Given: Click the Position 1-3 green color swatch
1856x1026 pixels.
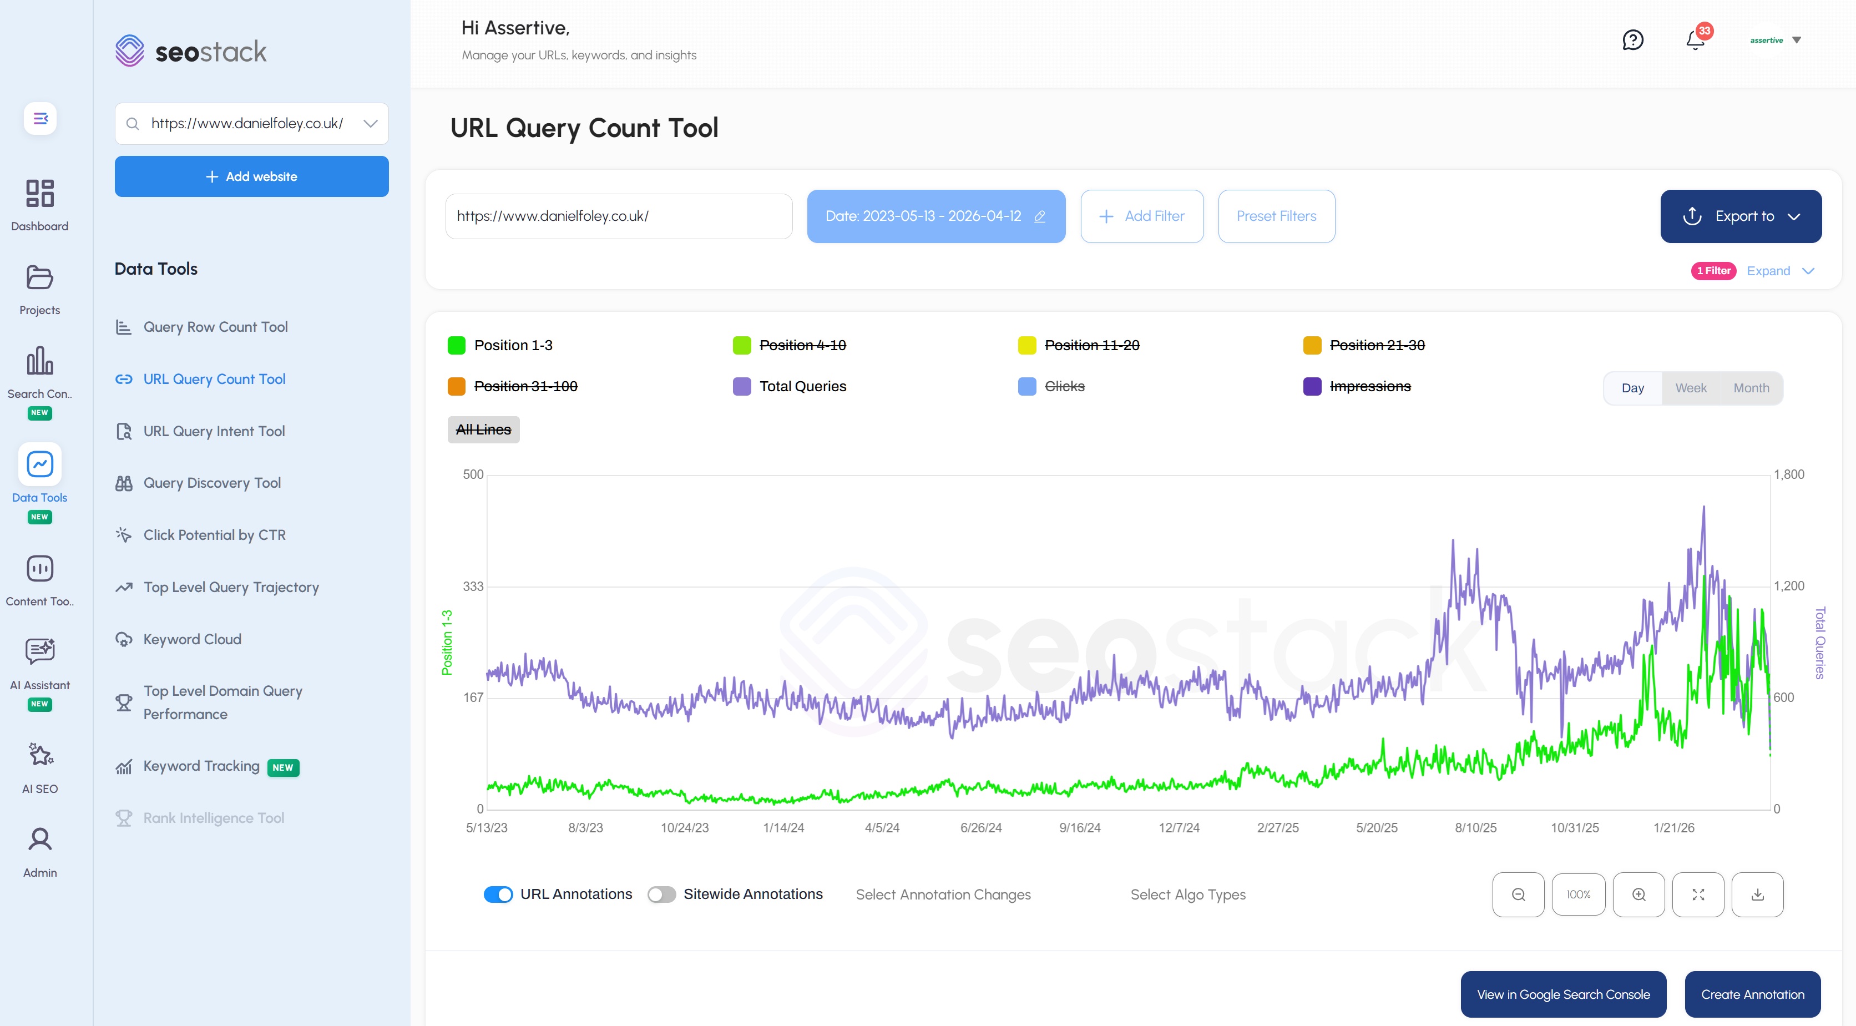Looking at the screenshot, I should pyautogui.click(x=456, y=345).
